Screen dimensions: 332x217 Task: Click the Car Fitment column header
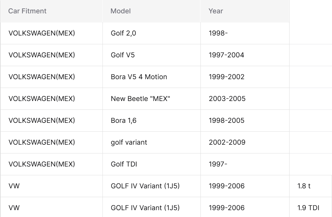click(51, 11)
